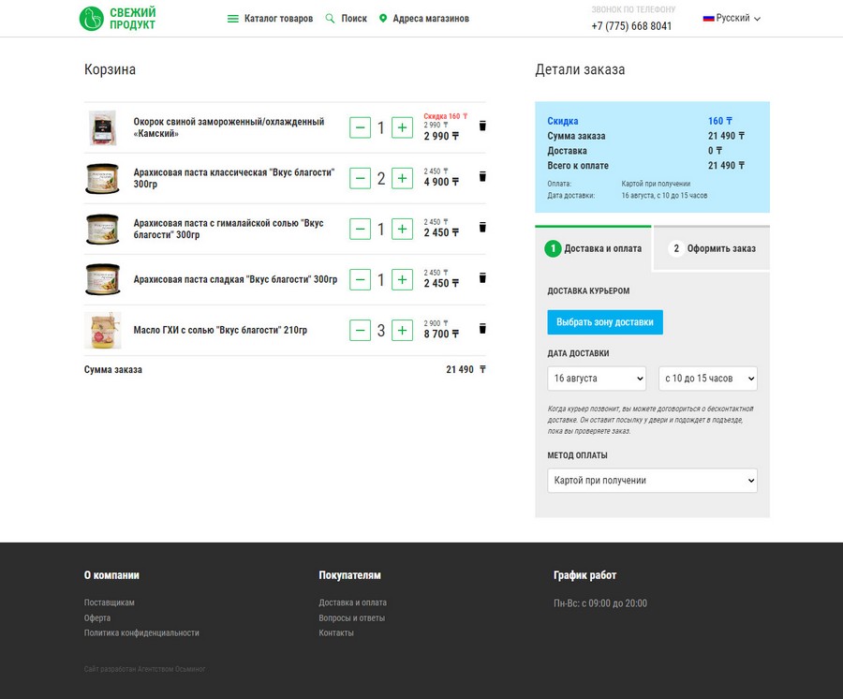843x699 pixels.
Task: Increase quantity of Масло ГХИ с солью
Action: 402,330
